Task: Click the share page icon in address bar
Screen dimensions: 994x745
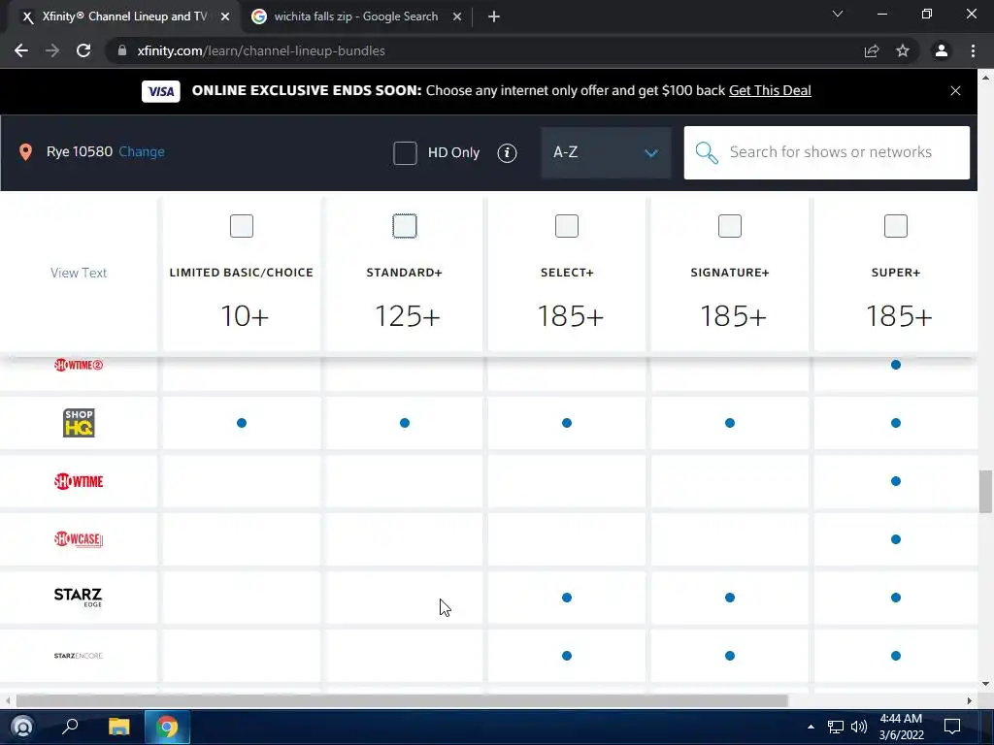Action: [x=872, y=50]
